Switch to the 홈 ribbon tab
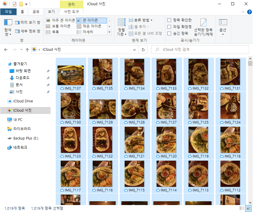Screen dimensions: 253x212 click(22, 12)
